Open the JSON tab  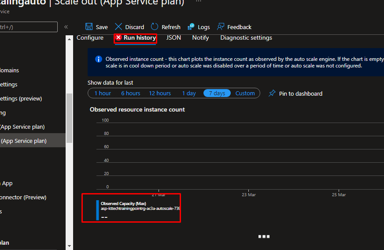point(174,38)
